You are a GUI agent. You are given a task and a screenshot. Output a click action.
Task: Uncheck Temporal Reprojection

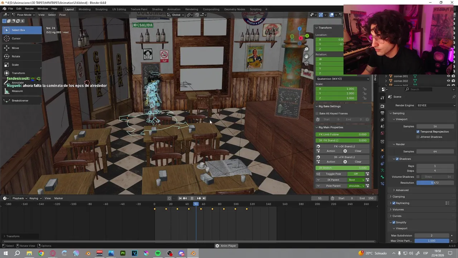[418, 132]
